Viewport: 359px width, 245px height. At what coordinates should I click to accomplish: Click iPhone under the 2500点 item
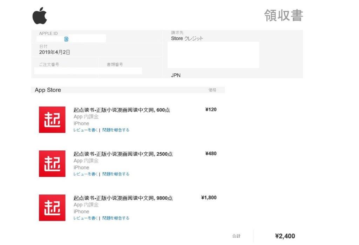(x=81, y=168)
